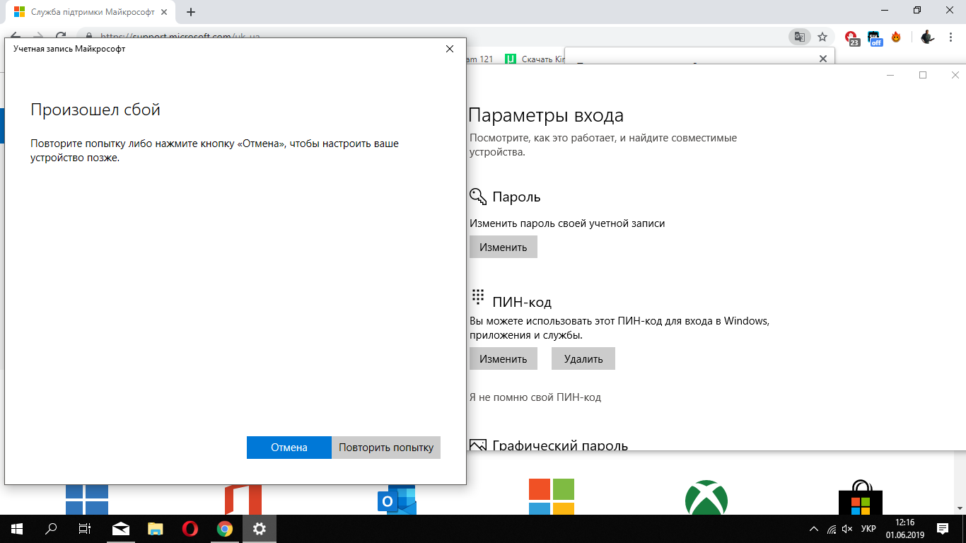Click the Wi-Fi network tray icon
Screen dimensions: 966x543
coord(831,529)
